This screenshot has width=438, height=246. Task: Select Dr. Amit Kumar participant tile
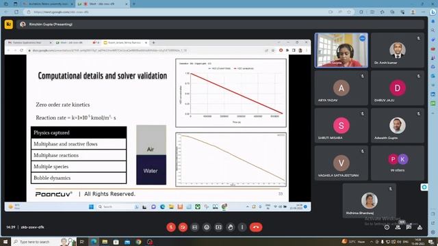(398, 50)
